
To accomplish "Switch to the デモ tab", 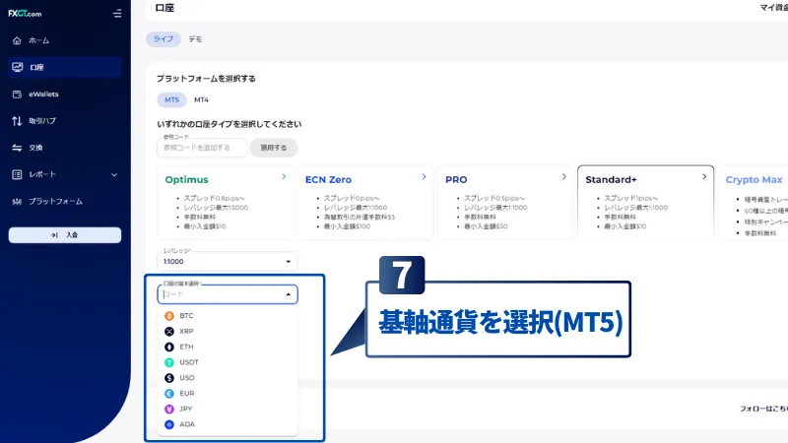I will click(195, 39).
